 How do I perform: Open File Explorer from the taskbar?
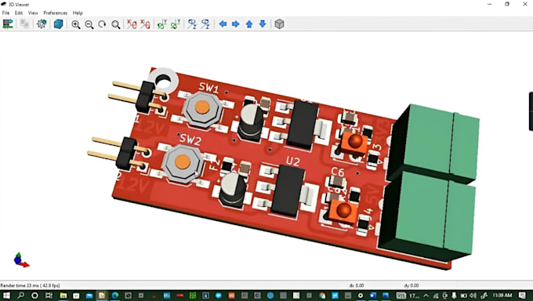click(x=63, y=296)
